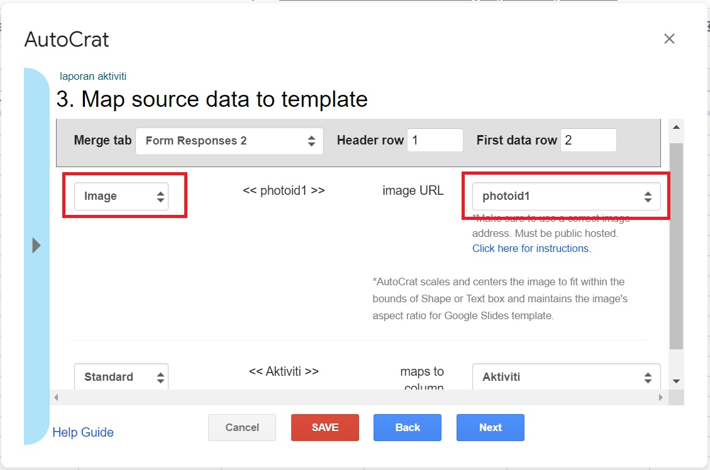Open Click here for instructions link
This screenshot has height=470, width=710.
point(530,248)
